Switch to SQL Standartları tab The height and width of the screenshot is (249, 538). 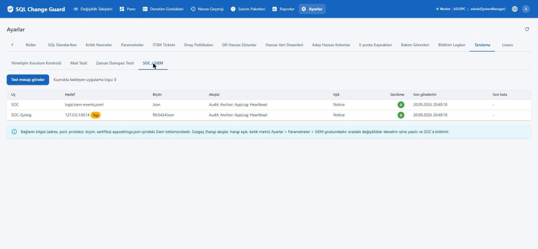coord(62,45)
